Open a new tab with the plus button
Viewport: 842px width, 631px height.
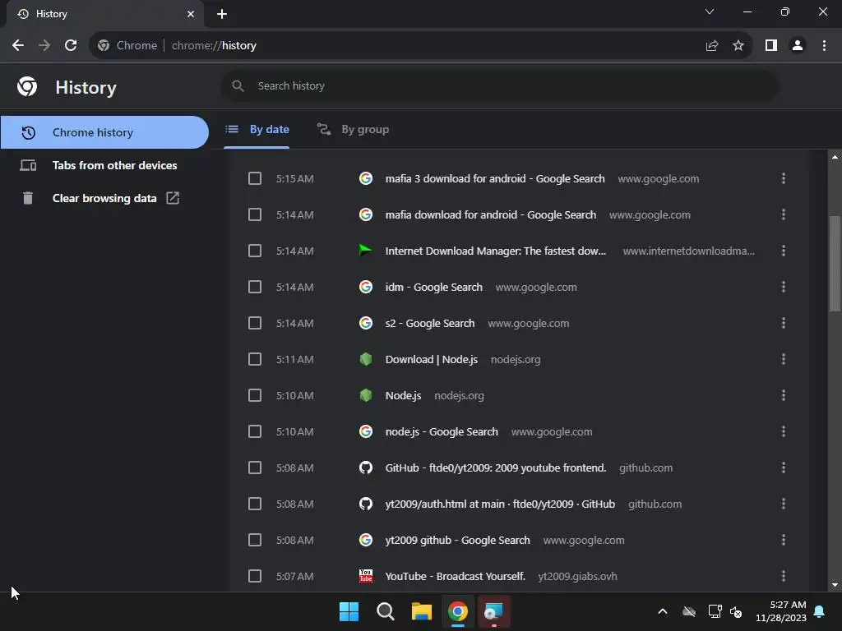tap(222, 14)
